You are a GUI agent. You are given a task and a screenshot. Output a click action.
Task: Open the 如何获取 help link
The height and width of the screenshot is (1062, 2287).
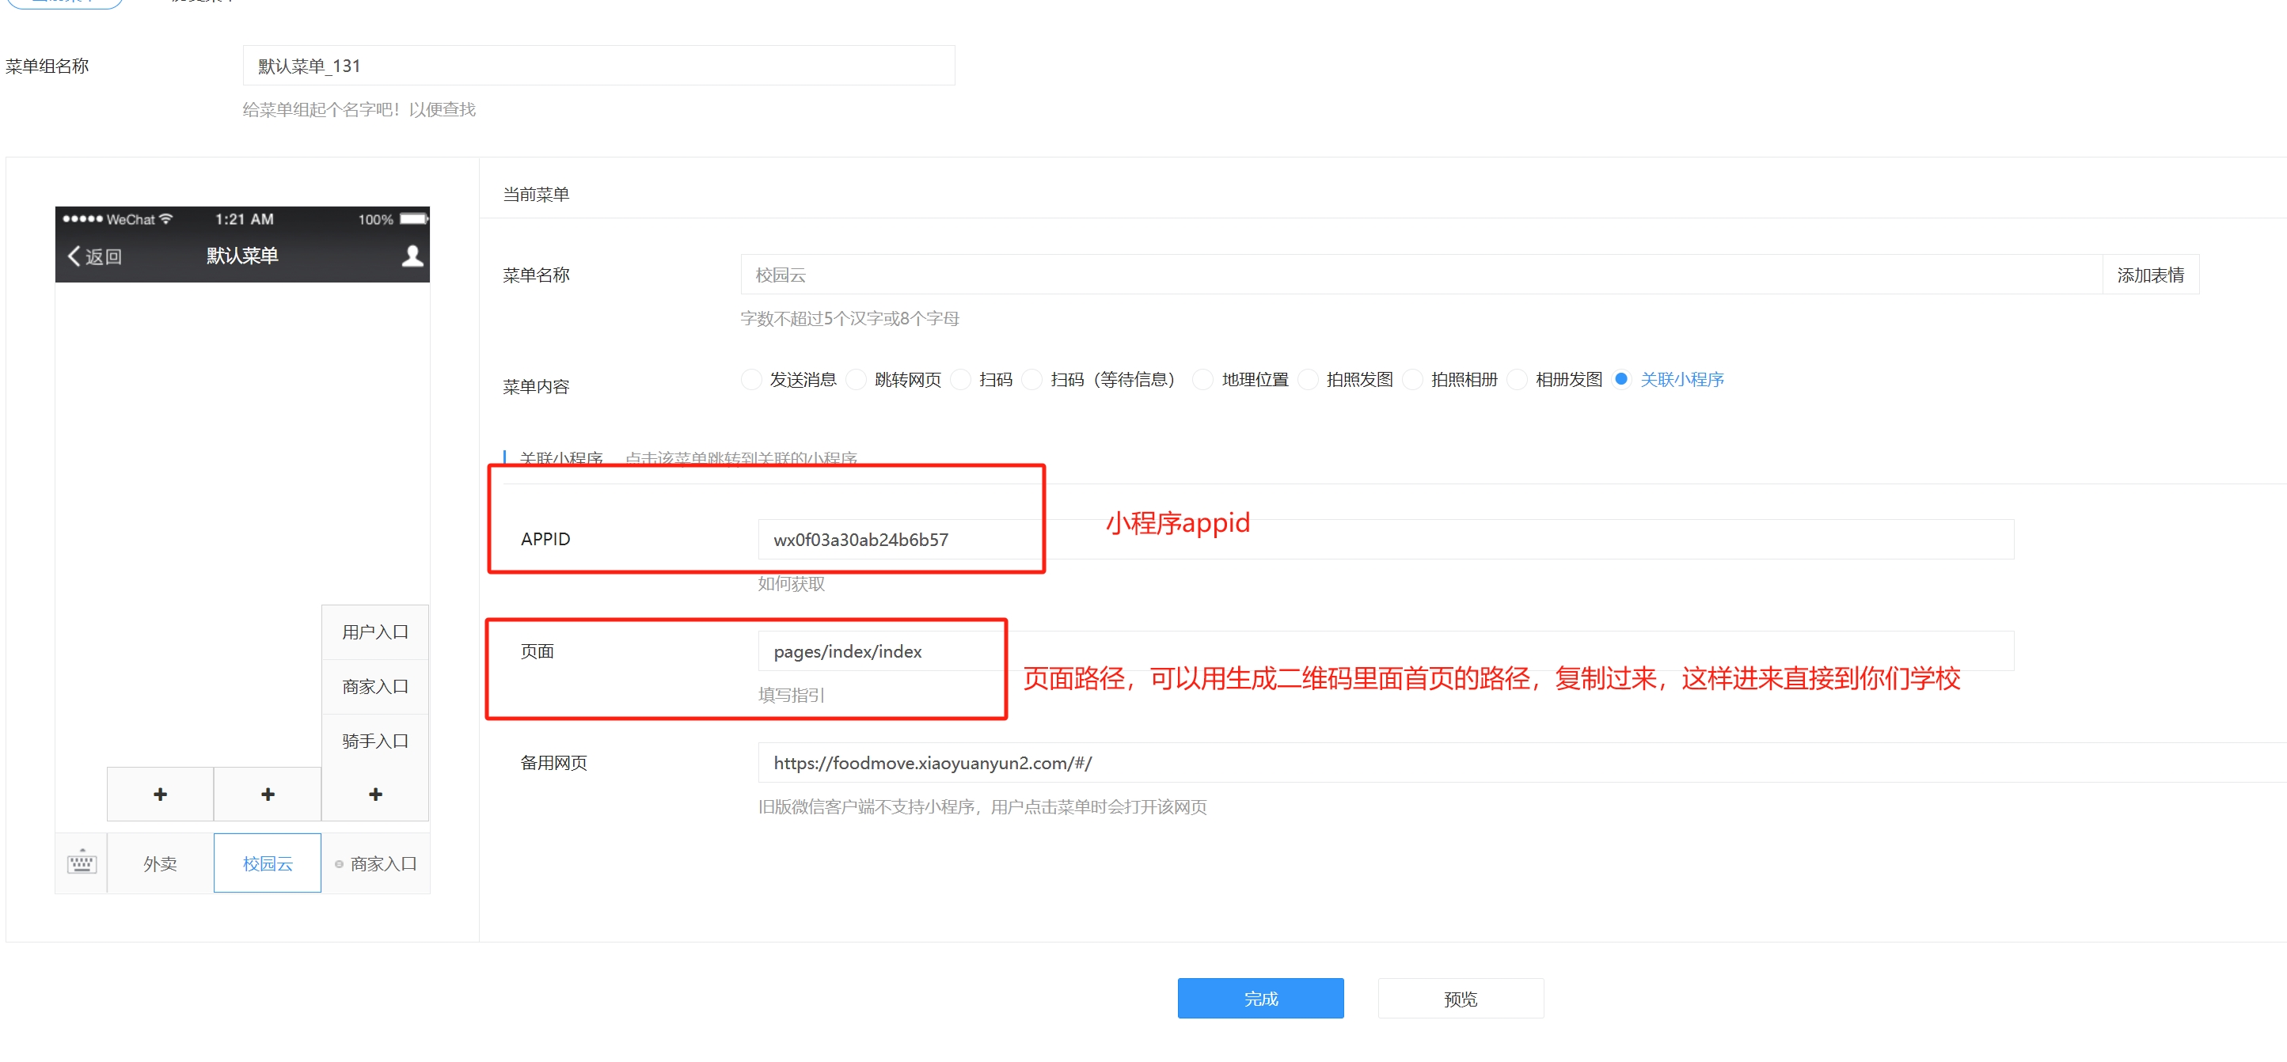coord(791,584)
